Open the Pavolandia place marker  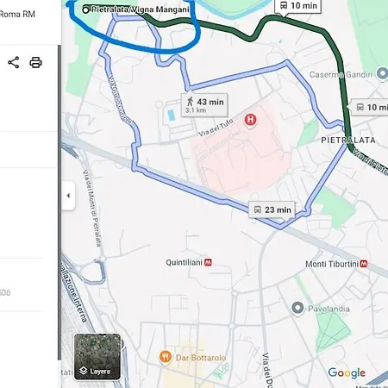pyautogui.click(x=297, y=308)
